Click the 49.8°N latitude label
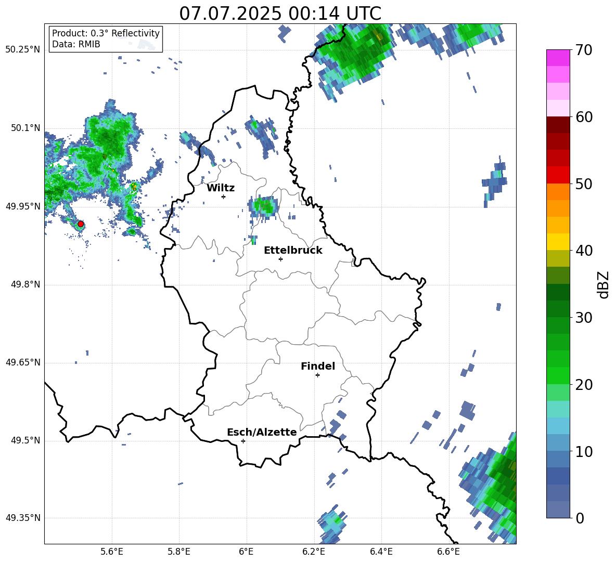Viewport: 616px width, 562px height. click(26, 284)
